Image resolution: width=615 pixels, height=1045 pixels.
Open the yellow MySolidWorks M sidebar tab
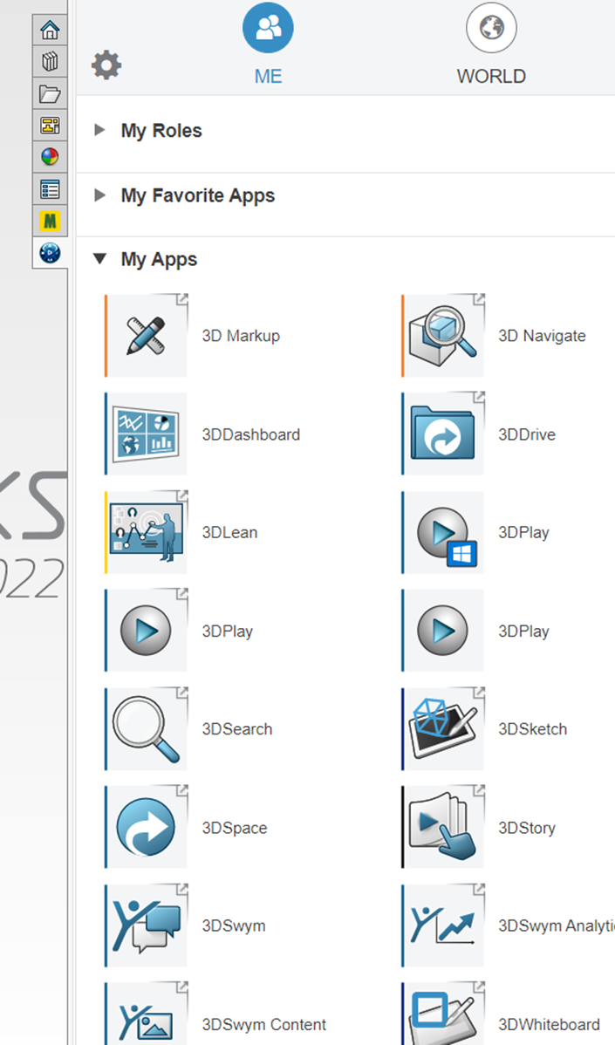(x=50, y=221)
